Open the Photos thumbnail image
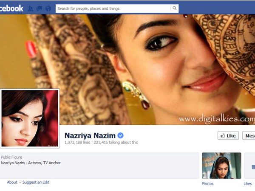Screen dimensions: 255x191 point(221,166)
